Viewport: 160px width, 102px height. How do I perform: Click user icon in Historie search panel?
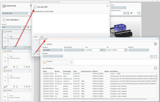pos(155,44)
